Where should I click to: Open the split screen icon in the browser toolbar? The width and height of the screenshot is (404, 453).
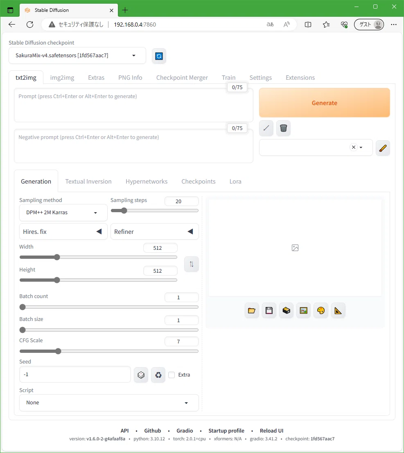tap(308, 25)
